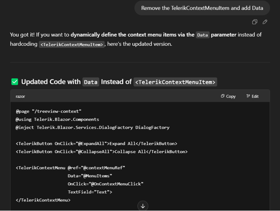Click the green checkmark emoji in heading
Image resolution: width=280 pixels, height=211 pixels.
click(x=15, y=82)
